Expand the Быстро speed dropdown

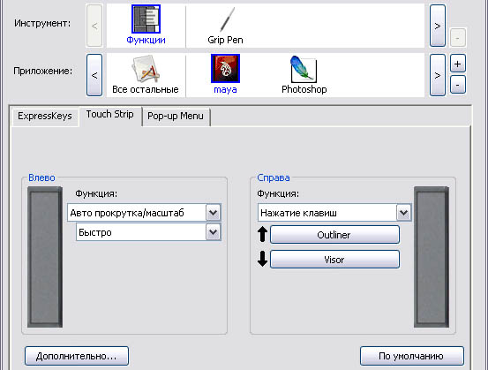148,232
